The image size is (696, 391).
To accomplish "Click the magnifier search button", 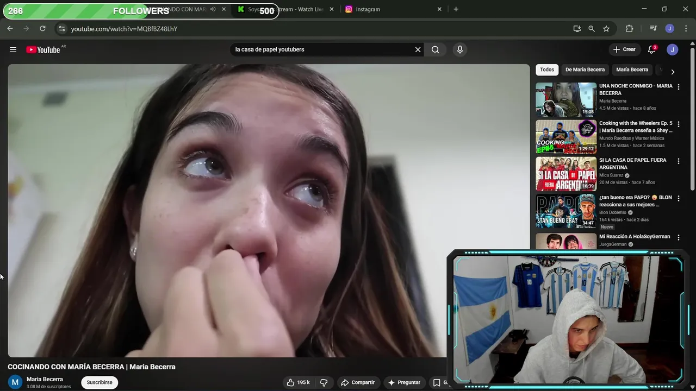I will click(x=436, y=49).
